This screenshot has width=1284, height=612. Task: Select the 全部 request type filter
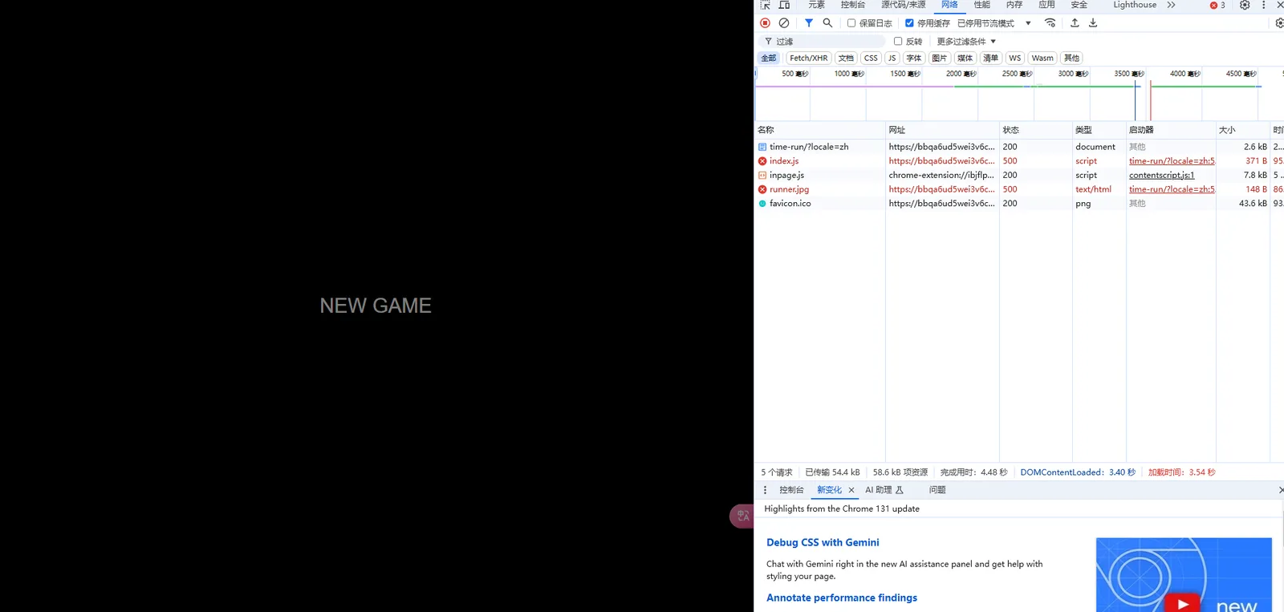tap(769, 58)
